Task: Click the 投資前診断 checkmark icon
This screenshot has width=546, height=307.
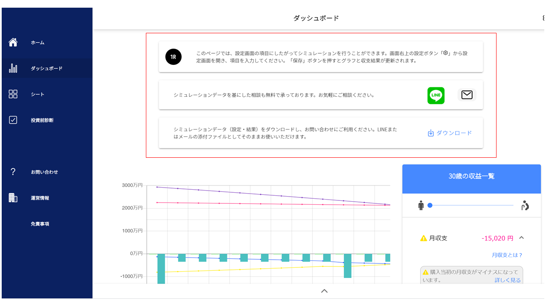Action: click(x=13, y=120)
